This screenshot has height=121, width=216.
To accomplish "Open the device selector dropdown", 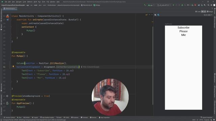I will point(164,5).
